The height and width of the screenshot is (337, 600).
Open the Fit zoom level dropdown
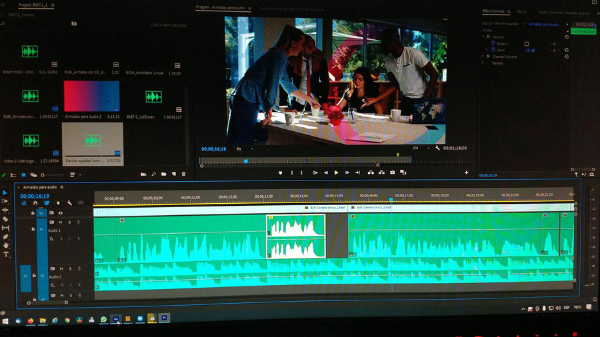[245, 149]
